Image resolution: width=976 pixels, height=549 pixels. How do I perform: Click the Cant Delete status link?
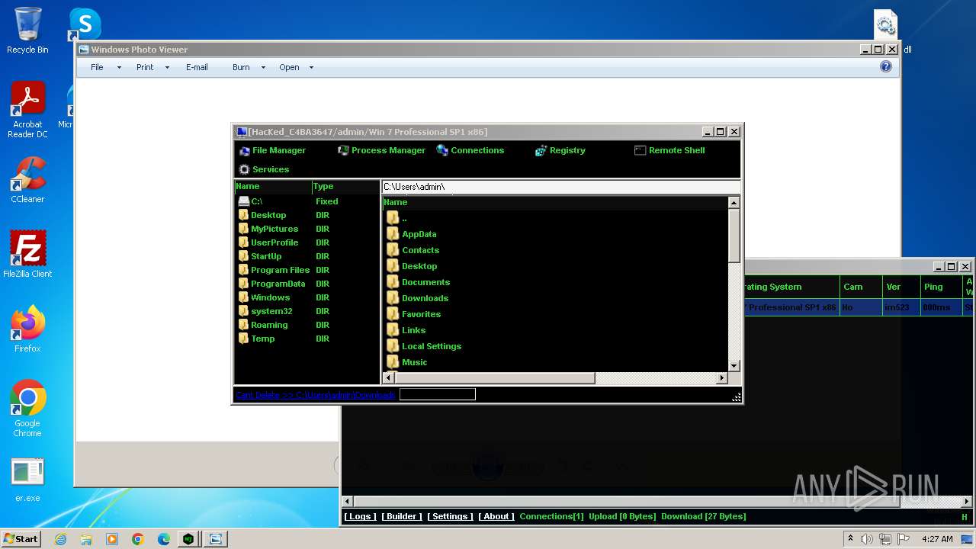point(316,395)
